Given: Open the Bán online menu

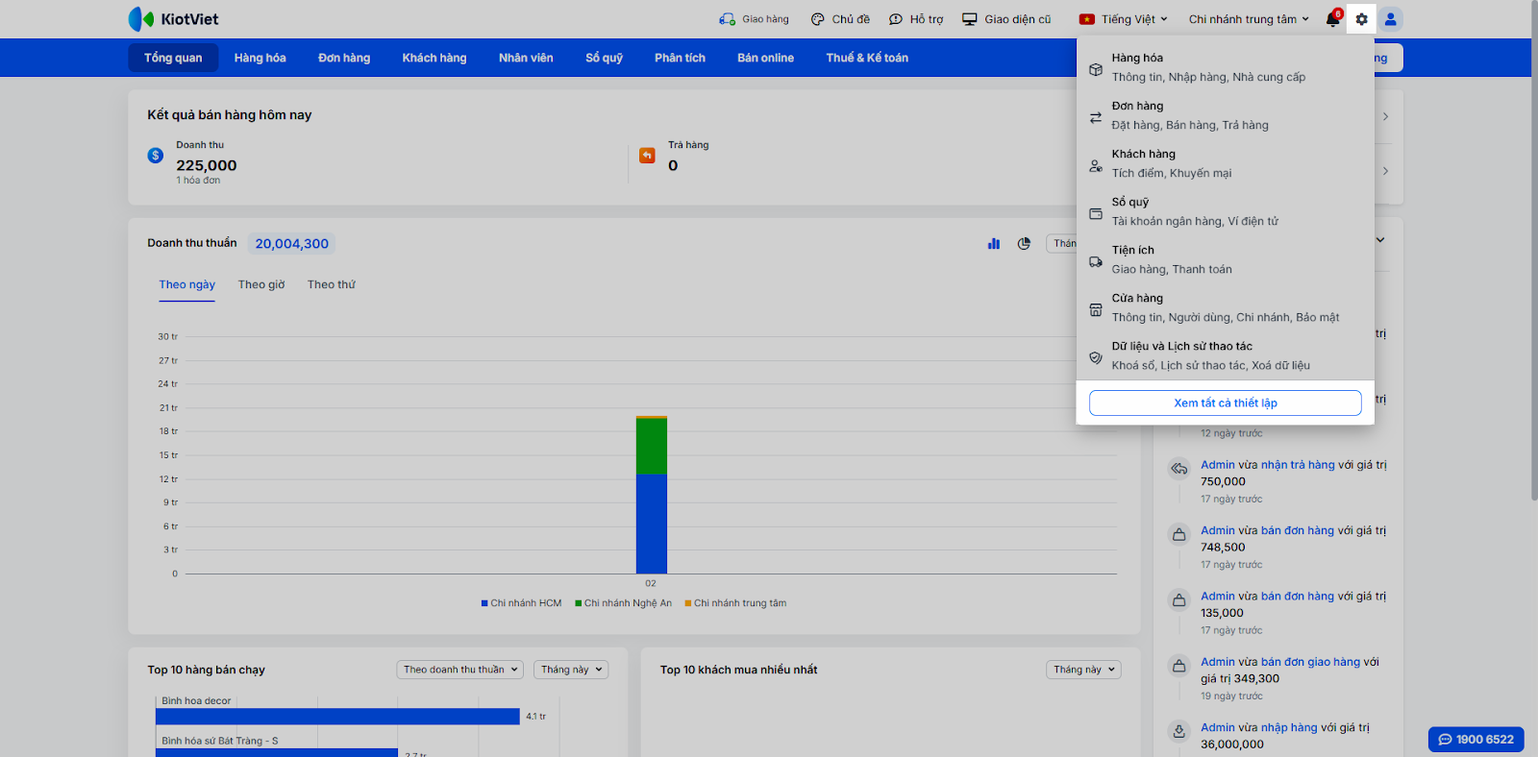Looking at the screenshot, I should pyautogui.click(x=765, y=58).
